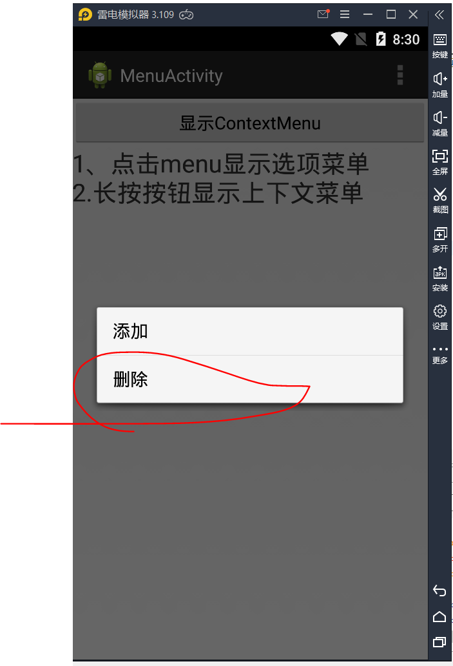Open recent apps overview icon

[x=439, y=641]
